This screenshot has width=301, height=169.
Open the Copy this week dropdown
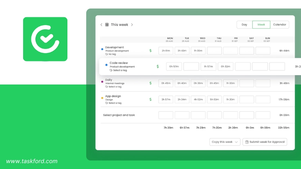(225, 142)
